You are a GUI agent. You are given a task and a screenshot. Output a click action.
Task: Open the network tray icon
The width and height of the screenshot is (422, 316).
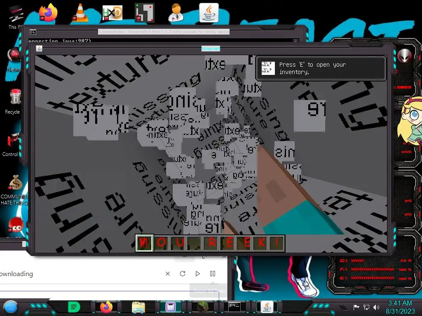[x=366, y=307]
